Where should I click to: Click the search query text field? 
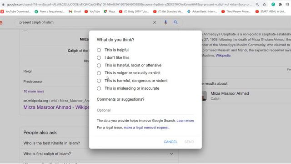85,22
